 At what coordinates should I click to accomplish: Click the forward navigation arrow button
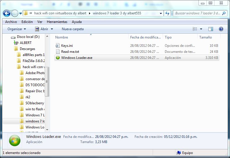15,13
